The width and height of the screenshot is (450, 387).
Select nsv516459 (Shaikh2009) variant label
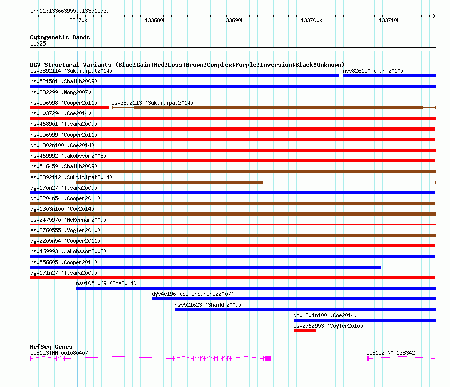(64, 166)
